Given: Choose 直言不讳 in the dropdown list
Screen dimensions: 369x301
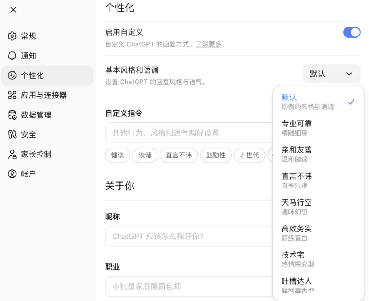Looking at the screenshot, I should [318, 180].
